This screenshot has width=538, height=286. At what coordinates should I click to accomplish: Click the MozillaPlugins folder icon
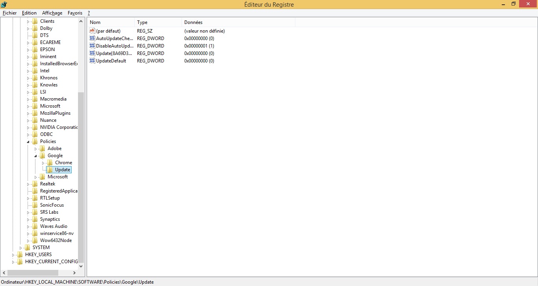point(35,113)
